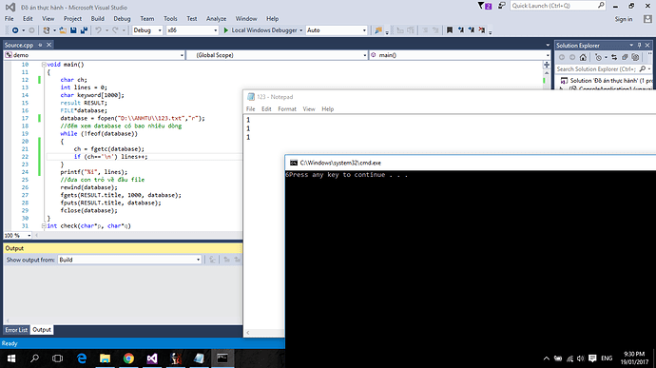The height and width of the screenshot is (368, 656).
Task: Go to next bookmark icon
Action: point(472,30)
